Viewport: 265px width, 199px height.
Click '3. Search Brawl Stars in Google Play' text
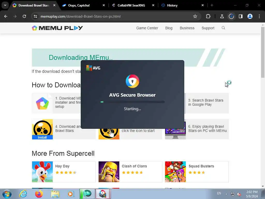(206, 102)
